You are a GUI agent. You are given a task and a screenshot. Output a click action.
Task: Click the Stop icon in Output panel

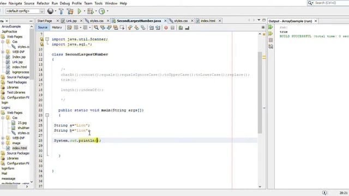click(x=270, y=40)
